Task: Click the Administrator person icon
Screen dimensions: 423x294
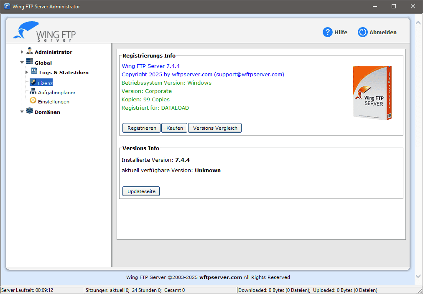Action: (x=30, y=51)
